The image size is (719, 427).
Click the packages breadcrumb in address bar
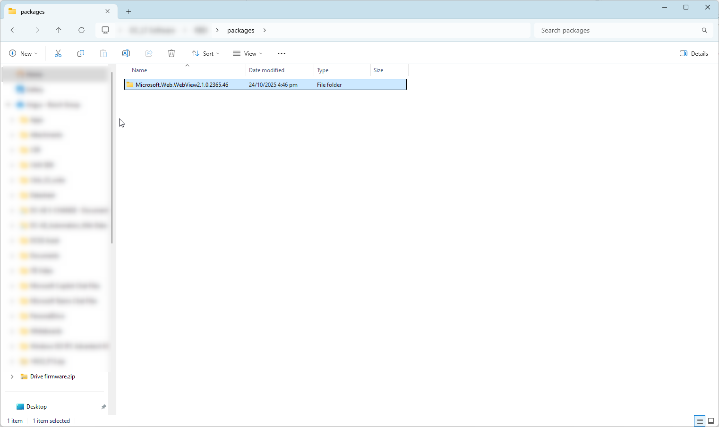pos(241,30)
